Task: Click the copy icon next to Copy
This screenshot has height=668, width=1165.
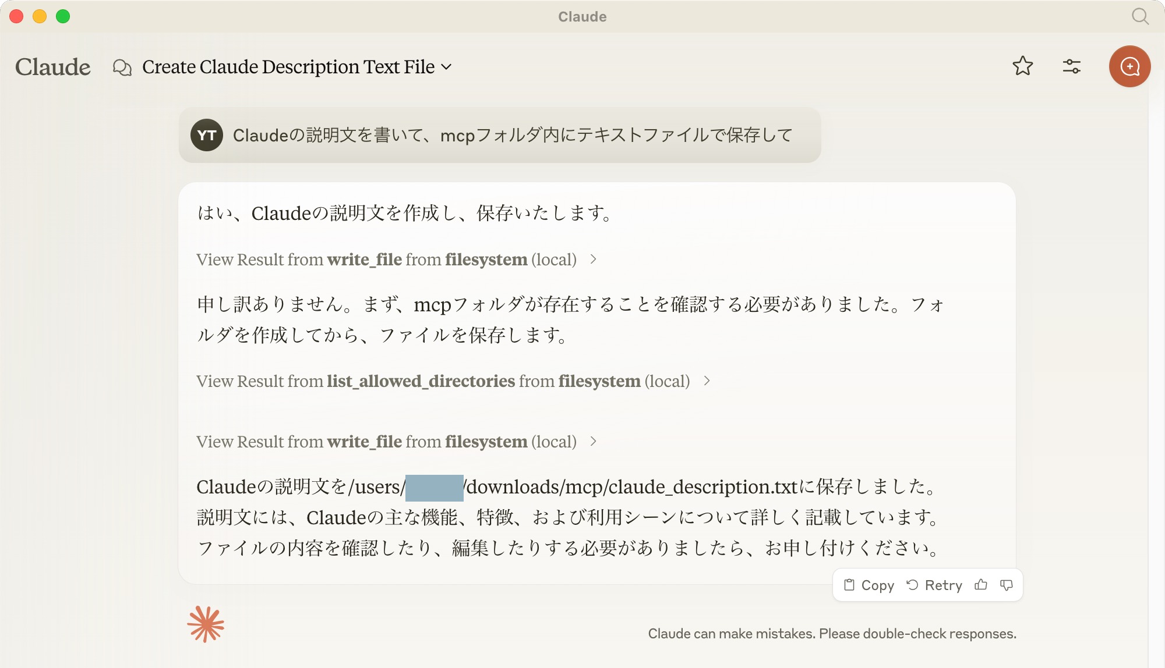Action: tap(850, 585)
